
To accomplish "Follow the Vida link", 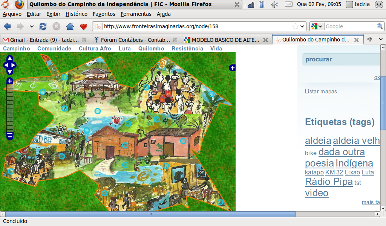I will coord(216,49).
